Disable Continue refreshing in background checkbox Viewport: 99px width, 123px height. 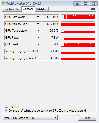click(x=6, y=111)
